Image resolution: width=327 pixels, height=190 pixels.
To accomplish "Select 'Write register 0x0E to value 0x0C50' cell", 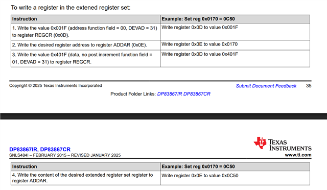I will (x=235, y=178).
